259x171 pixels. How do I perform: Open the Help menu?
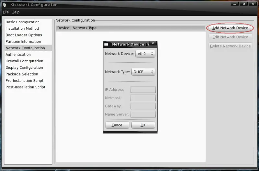(16, 12)
